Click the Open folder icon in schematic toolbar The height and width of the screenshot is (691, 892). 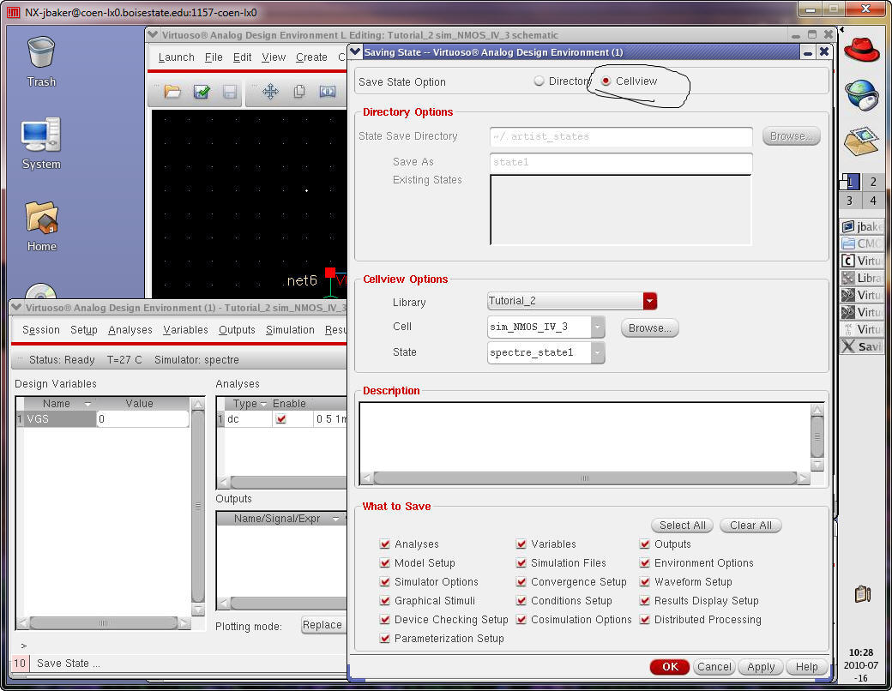[x=172, y=92]
